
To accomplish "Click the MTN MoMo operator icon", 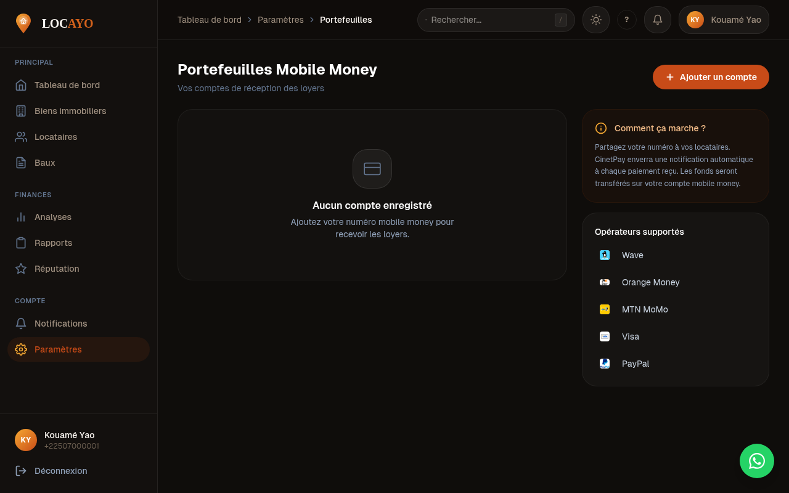I will (605, 309).
